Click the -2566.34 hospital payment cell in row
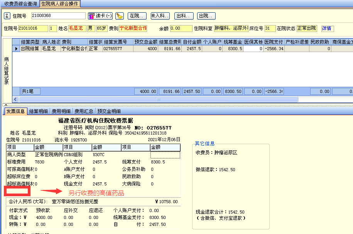The height and width of the screenshot is (234, 353). point(274,49)
